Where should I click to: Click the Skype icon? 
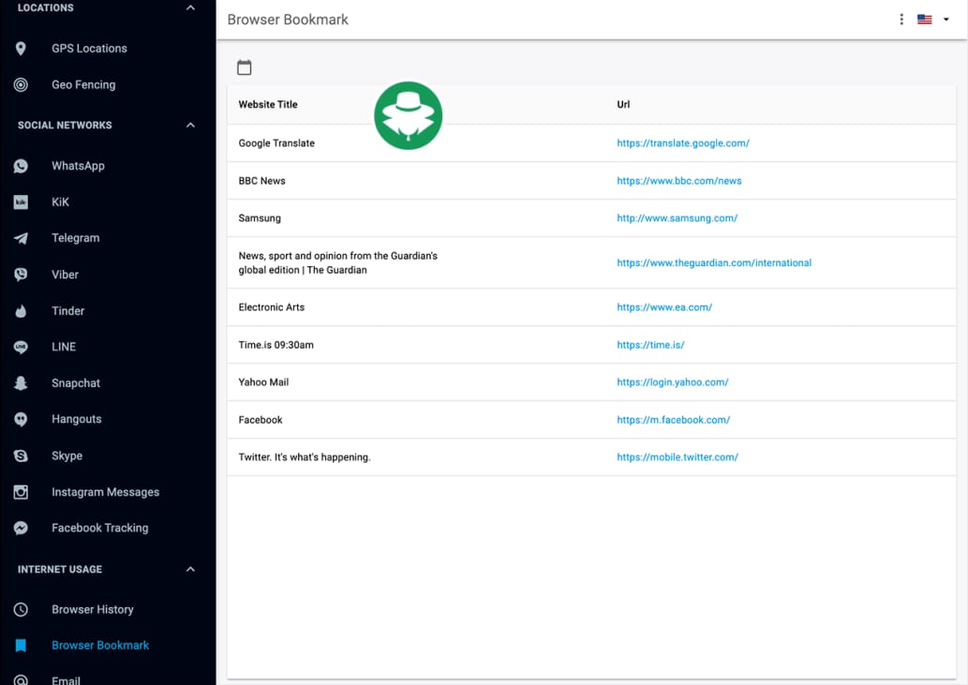pyautogui.click(x=21, y=455)
